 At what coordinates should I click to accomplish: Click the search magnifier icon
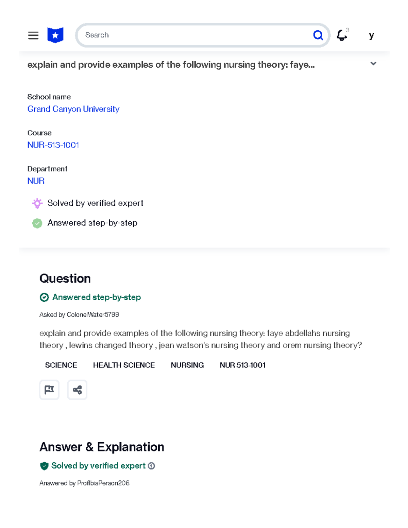coord(318,35)
